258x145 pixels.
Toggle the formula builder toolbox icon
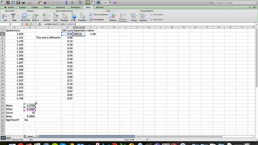click(x=88, y=2)
